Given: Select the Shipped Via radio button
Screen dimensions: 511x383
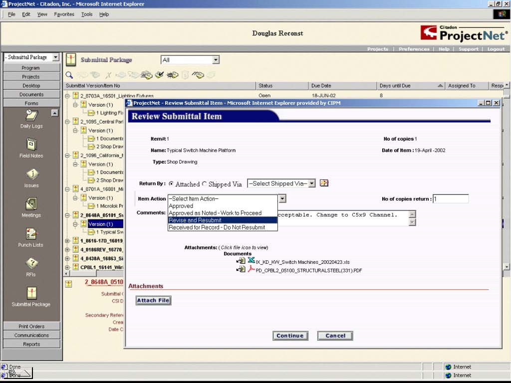Looking at the screenshot, I should (x=204, y=184).
